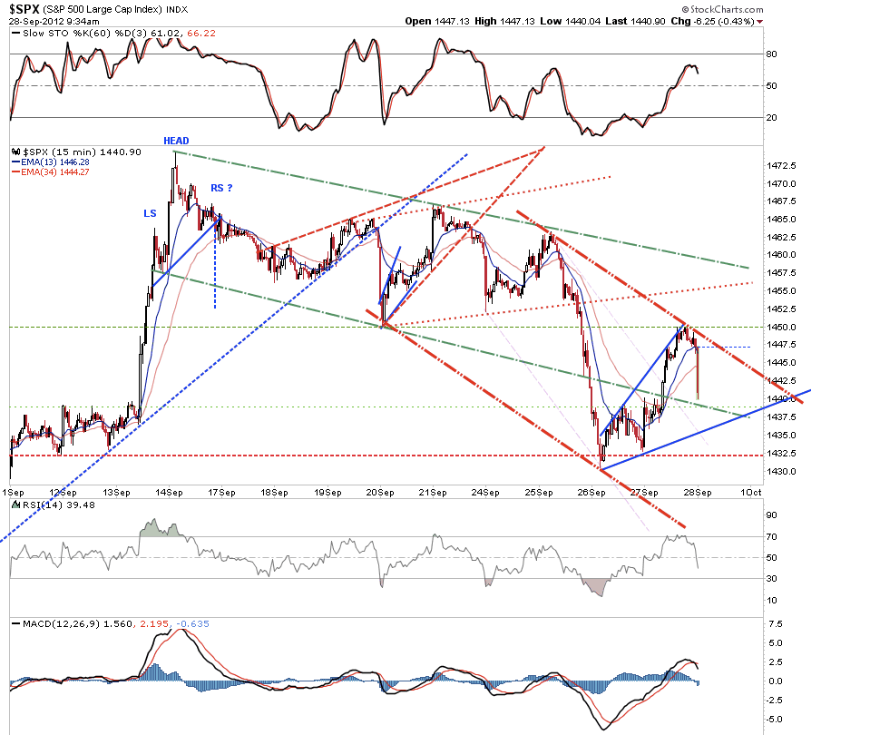The image size is (870, 735).
Task: Click the 21Sep date on time axis
Action: click(434, 493)
